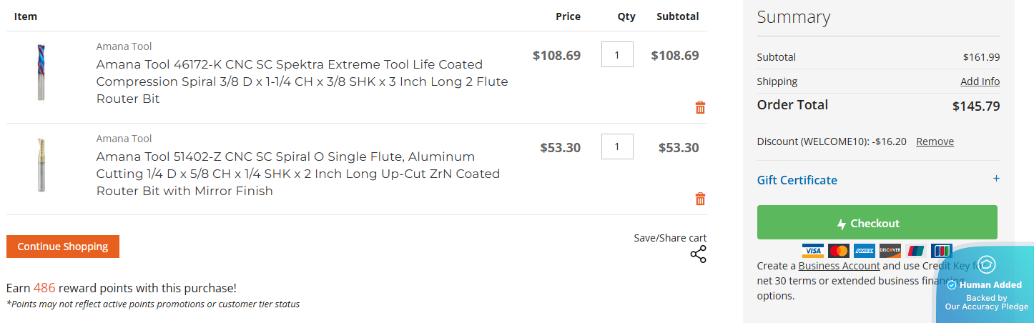Follow the Business Account link
1034x323 pixels.
coord(839,266)
